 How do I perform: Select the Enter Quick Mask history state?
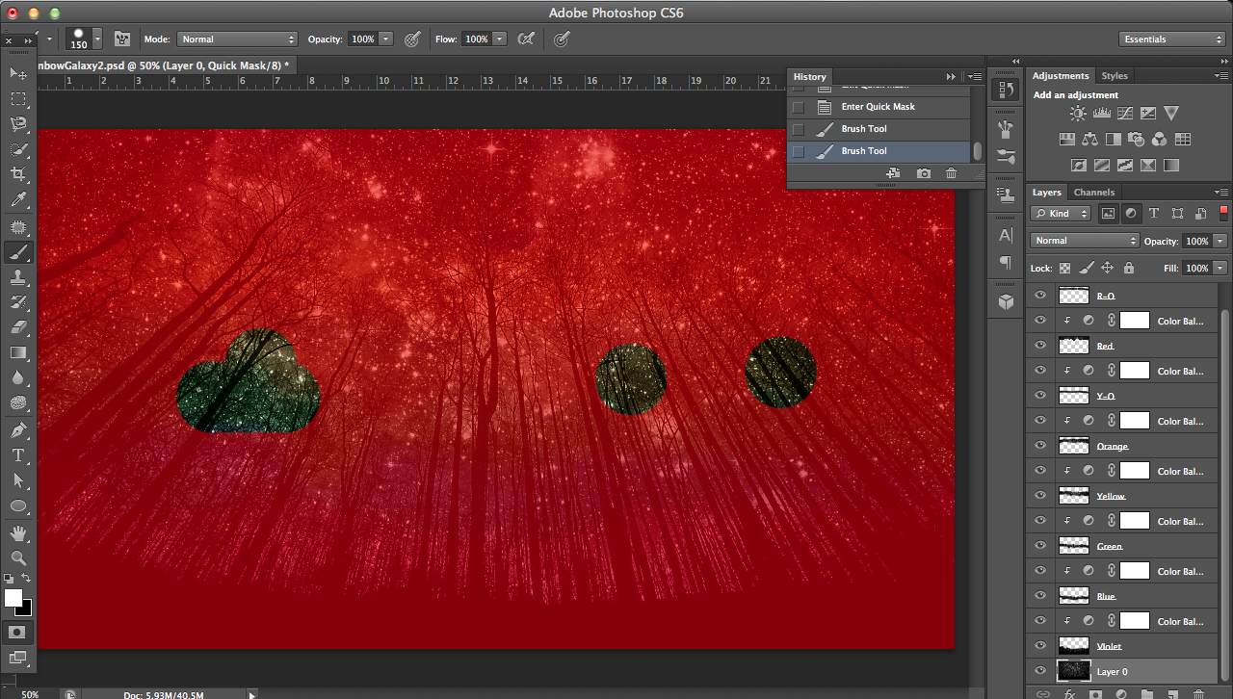click(x=878, y=107)
